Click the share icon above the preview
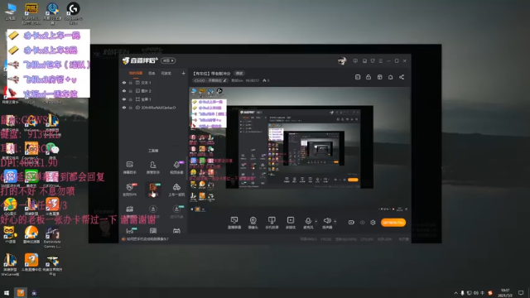This screenshot has width=530, height=298. point(402,77)
